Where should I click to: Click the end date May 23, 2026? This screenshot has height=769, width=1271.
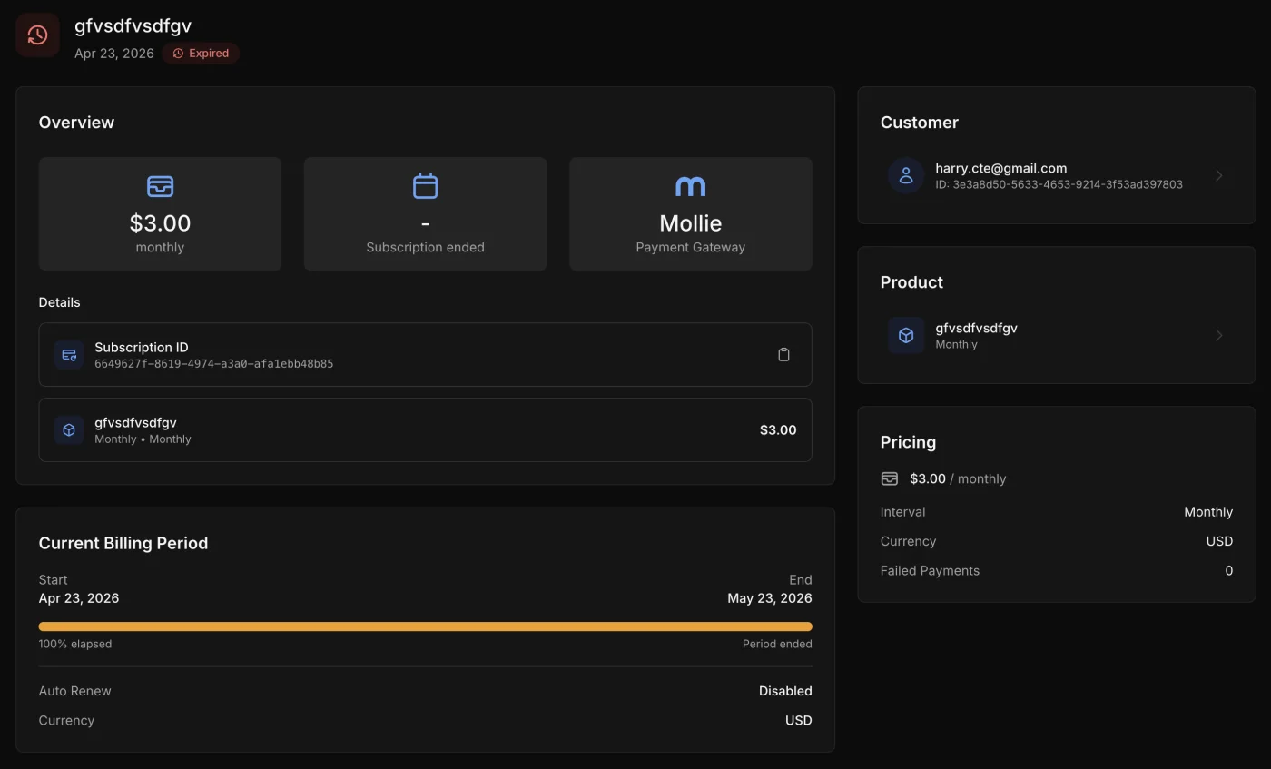(x=770, y=598)
